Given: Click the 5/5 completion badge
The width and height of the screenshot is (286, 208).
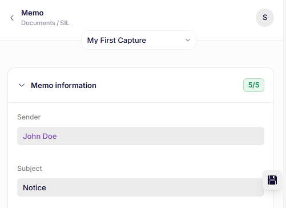Looking at the screenshot, I should pyautogui.click(x=253, y=85).
